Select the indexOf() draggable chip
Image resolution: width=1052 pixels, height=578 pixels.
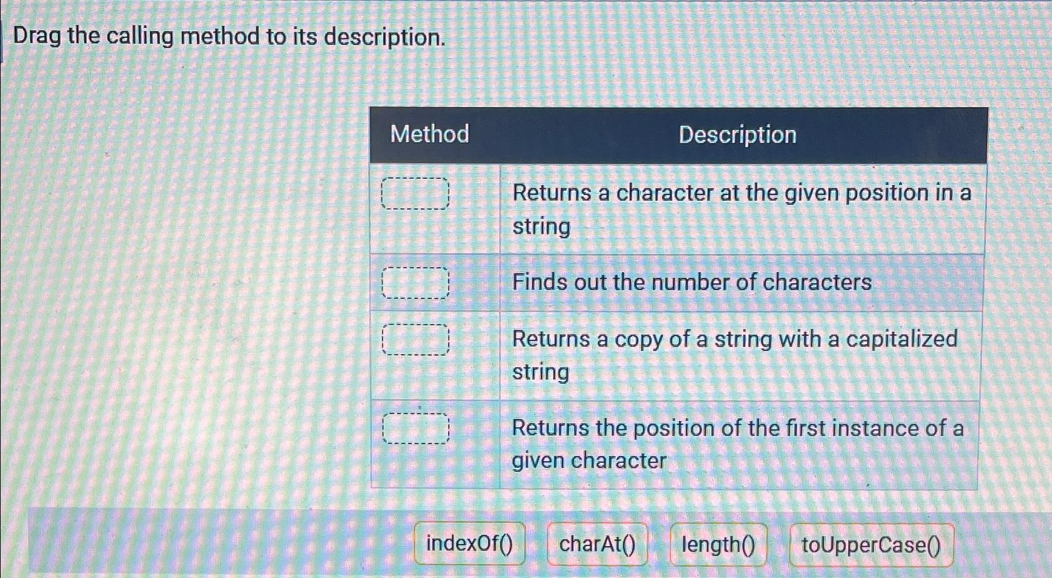[469, 545]
